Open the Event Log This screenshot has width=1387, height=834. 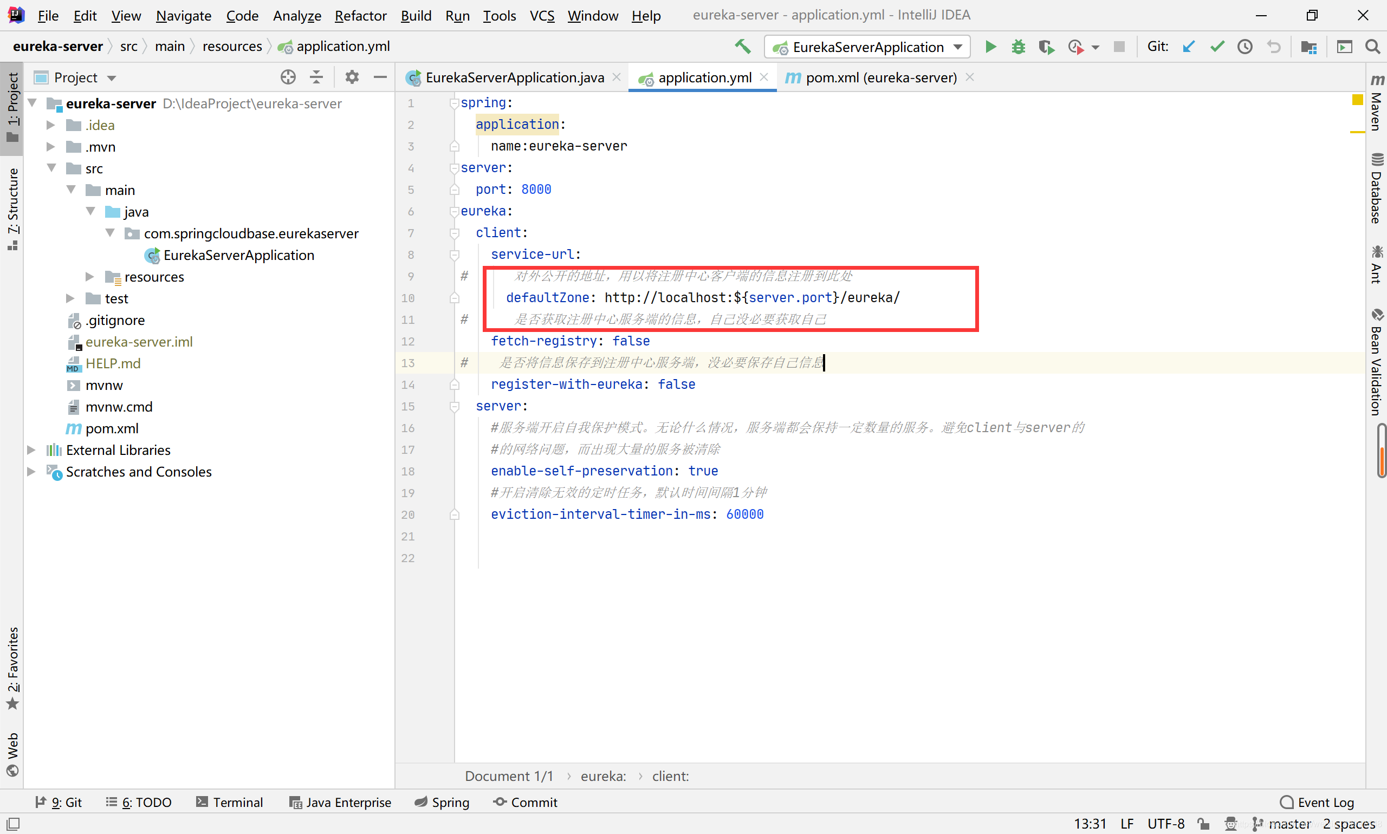coord(1317,802)
